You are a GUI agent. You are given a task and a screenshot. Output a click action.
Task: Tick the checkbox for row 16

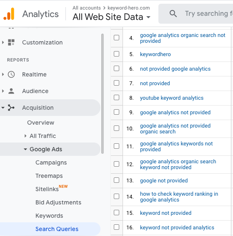pyautogui.click(x=116, y=227)
